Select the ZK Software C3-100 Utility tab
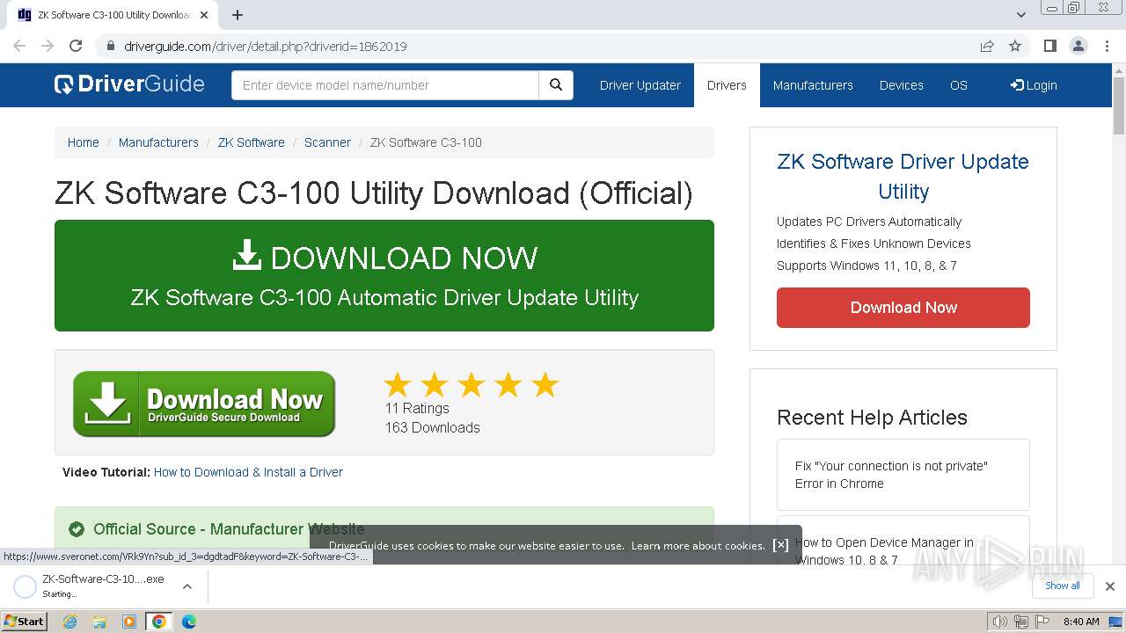This screenshot has width=1126, height=633. click(x=113, y=15)
